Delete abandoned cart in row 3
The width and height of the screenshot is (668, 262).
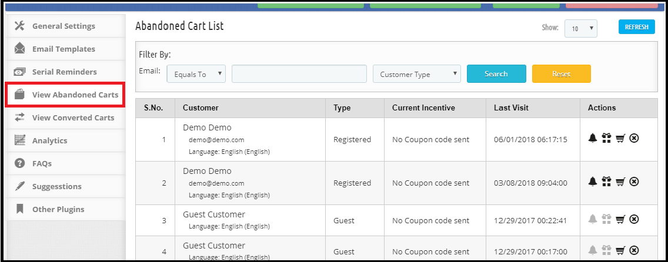[x=634, y=219]
